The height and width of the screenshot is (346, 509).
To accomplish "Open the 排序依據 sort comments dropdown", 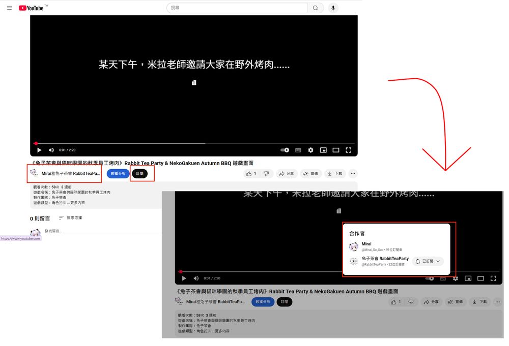I will coord(70,217).
